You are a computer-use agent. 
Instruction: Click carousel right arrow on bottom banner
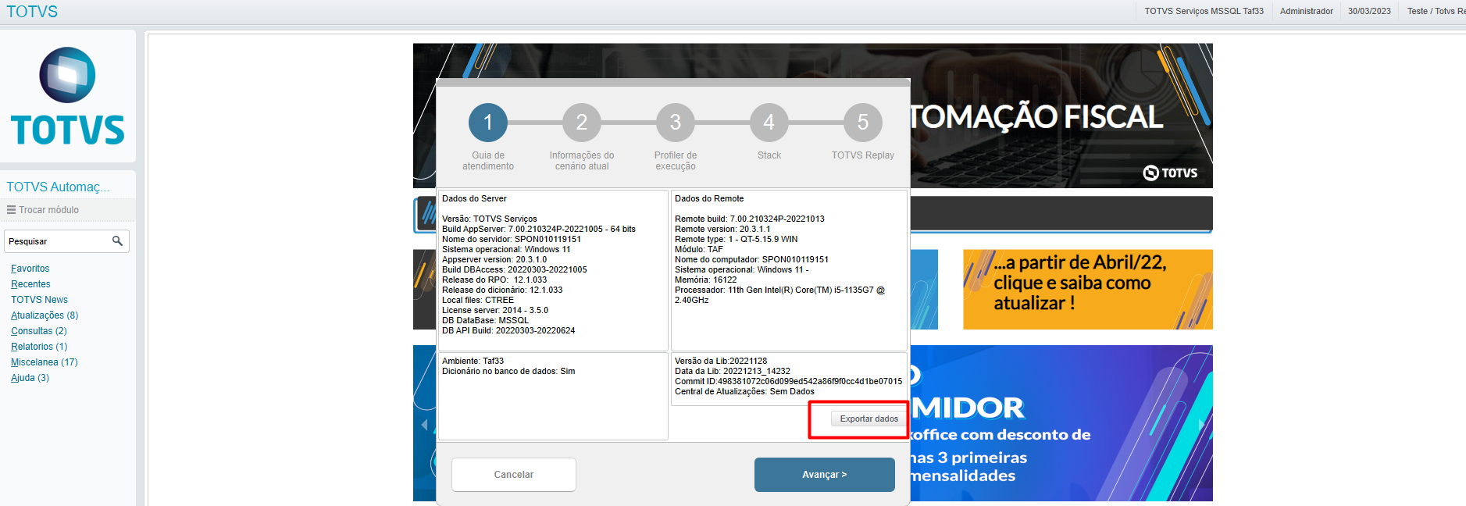(1200, 425)
